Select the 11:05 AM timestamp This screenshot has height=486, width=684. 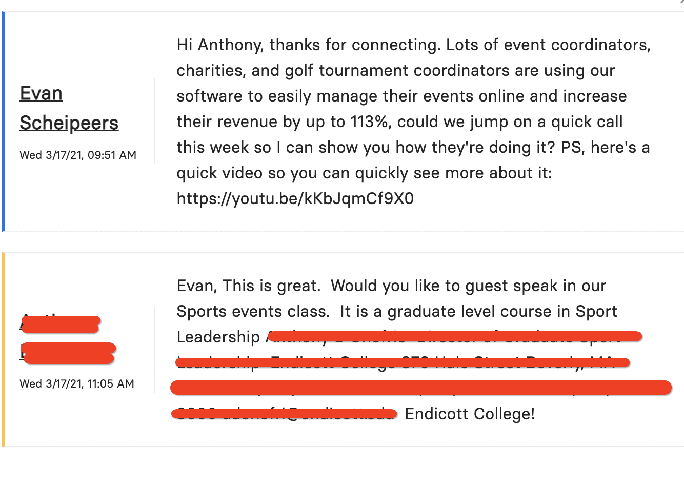tap(77, 383)
